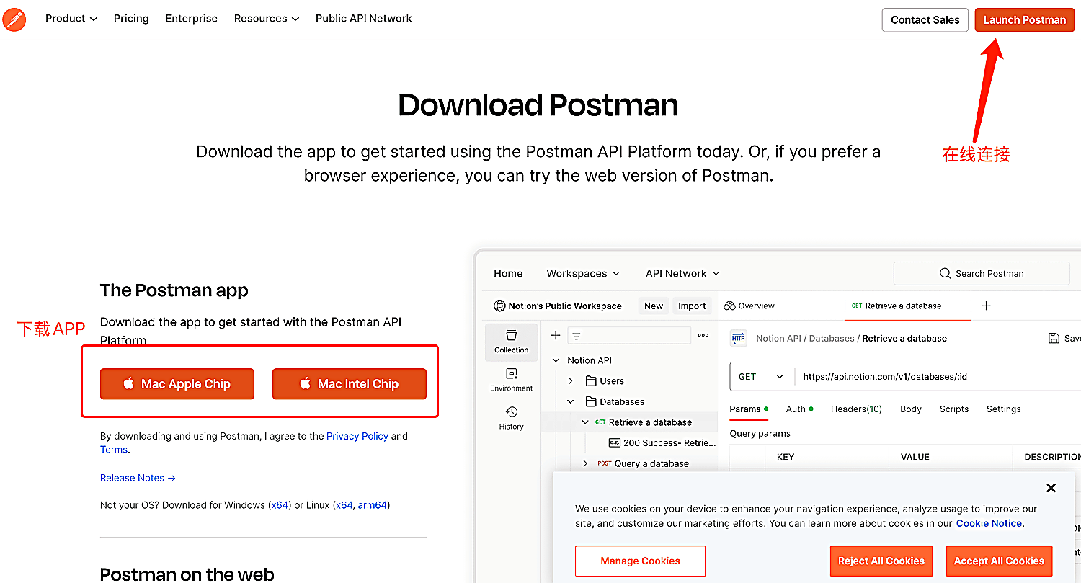Click the Linux arm64 download link

(373, 505)
